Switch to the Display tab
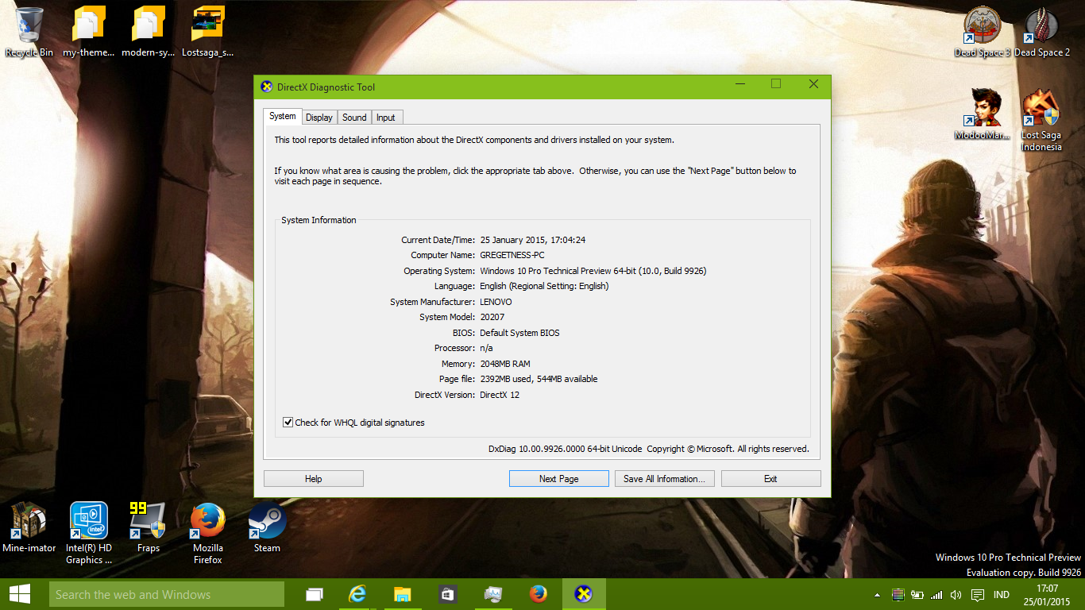 [319, 118]
